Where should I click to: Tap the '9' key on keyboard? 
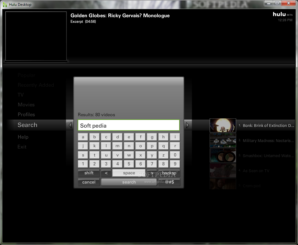[x=175, y=164]
